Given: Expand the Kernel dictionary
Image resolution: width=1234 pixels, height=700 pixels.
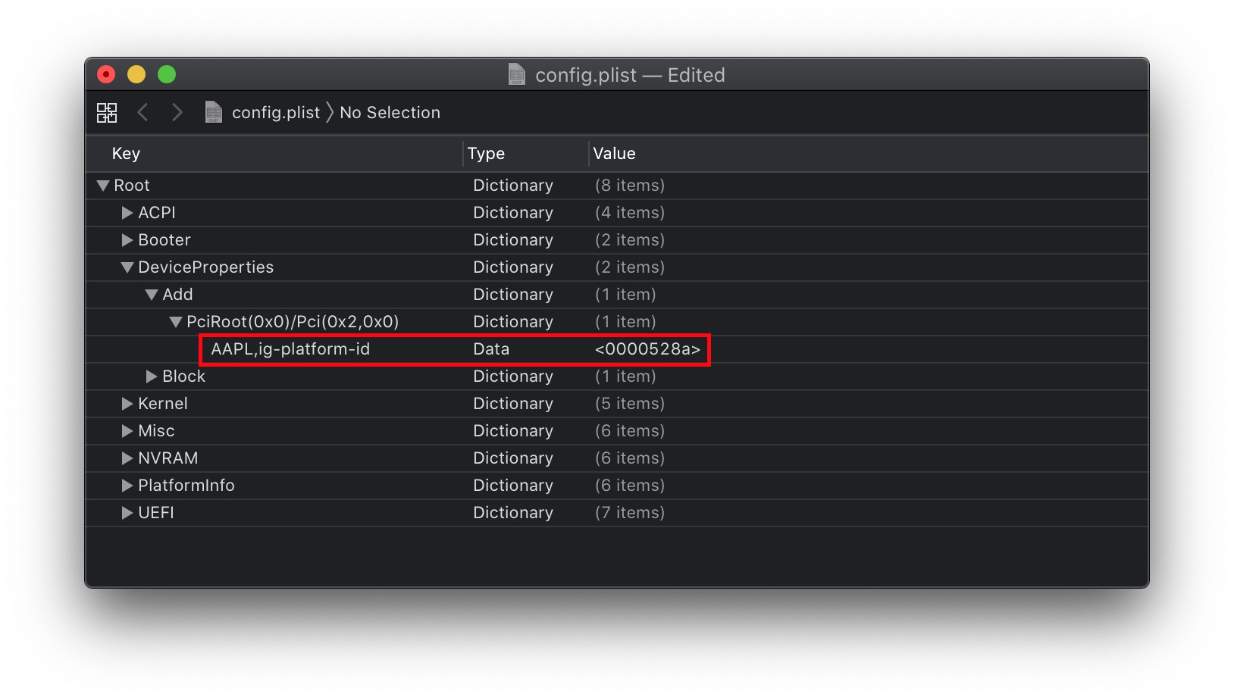Looking at the screenshot, I should (x=126, y=403).
